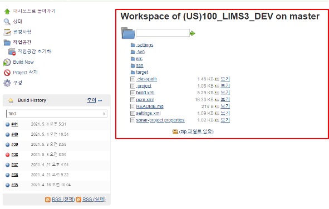The image size is (329, 209).
Task: Click fingerprint icon in settings.xml row
Action: click(217, 113)
